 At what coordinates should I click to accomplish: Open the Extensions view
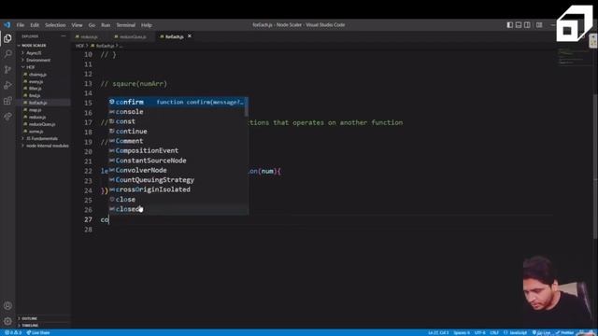[x=7, y=101]
